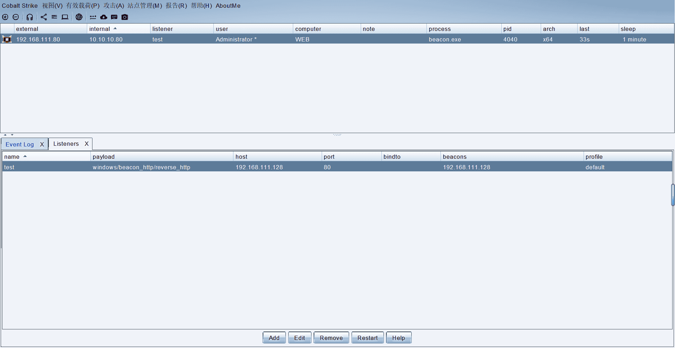Viewport: 675px width, 348px height.
Task: Switch to the pivot graph view icon
Action: tap(44, 17)
